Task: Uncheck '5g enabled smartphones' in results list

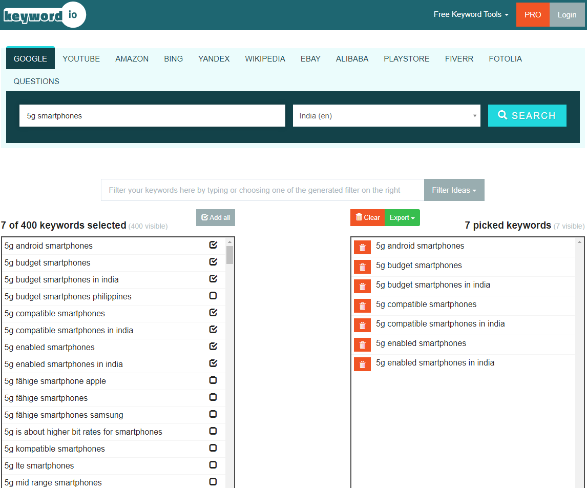Action: [213, 346]
